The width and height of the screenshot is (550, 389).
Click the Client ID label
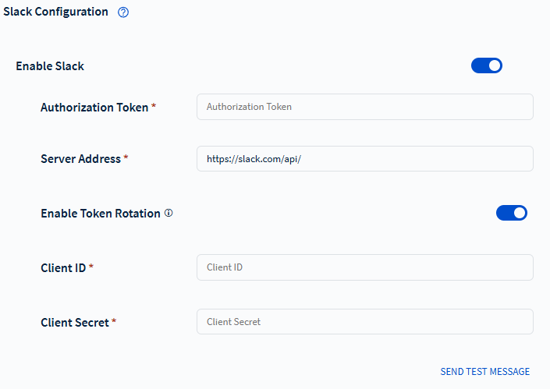point(63,267)
